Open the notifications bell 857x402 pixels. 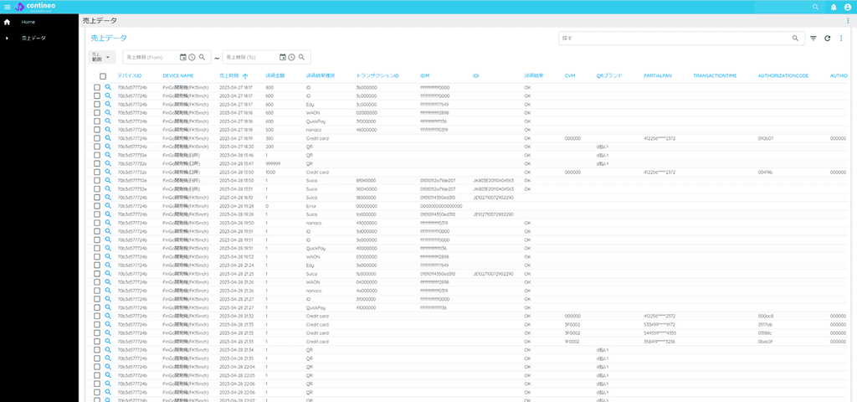[834, 7]
